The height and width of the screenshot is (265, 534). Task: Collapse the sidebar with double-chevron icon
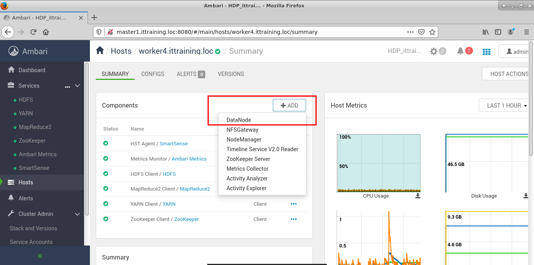tap(40, 256)
